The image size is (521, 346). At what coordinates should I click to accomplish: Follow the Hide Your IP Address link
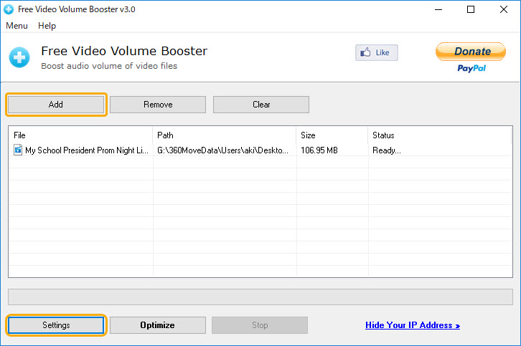[412, 325]
